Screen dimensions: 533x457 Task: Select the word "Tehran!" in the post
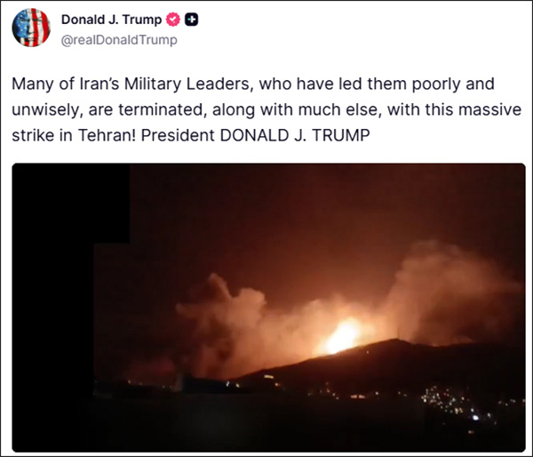point(107,135)
